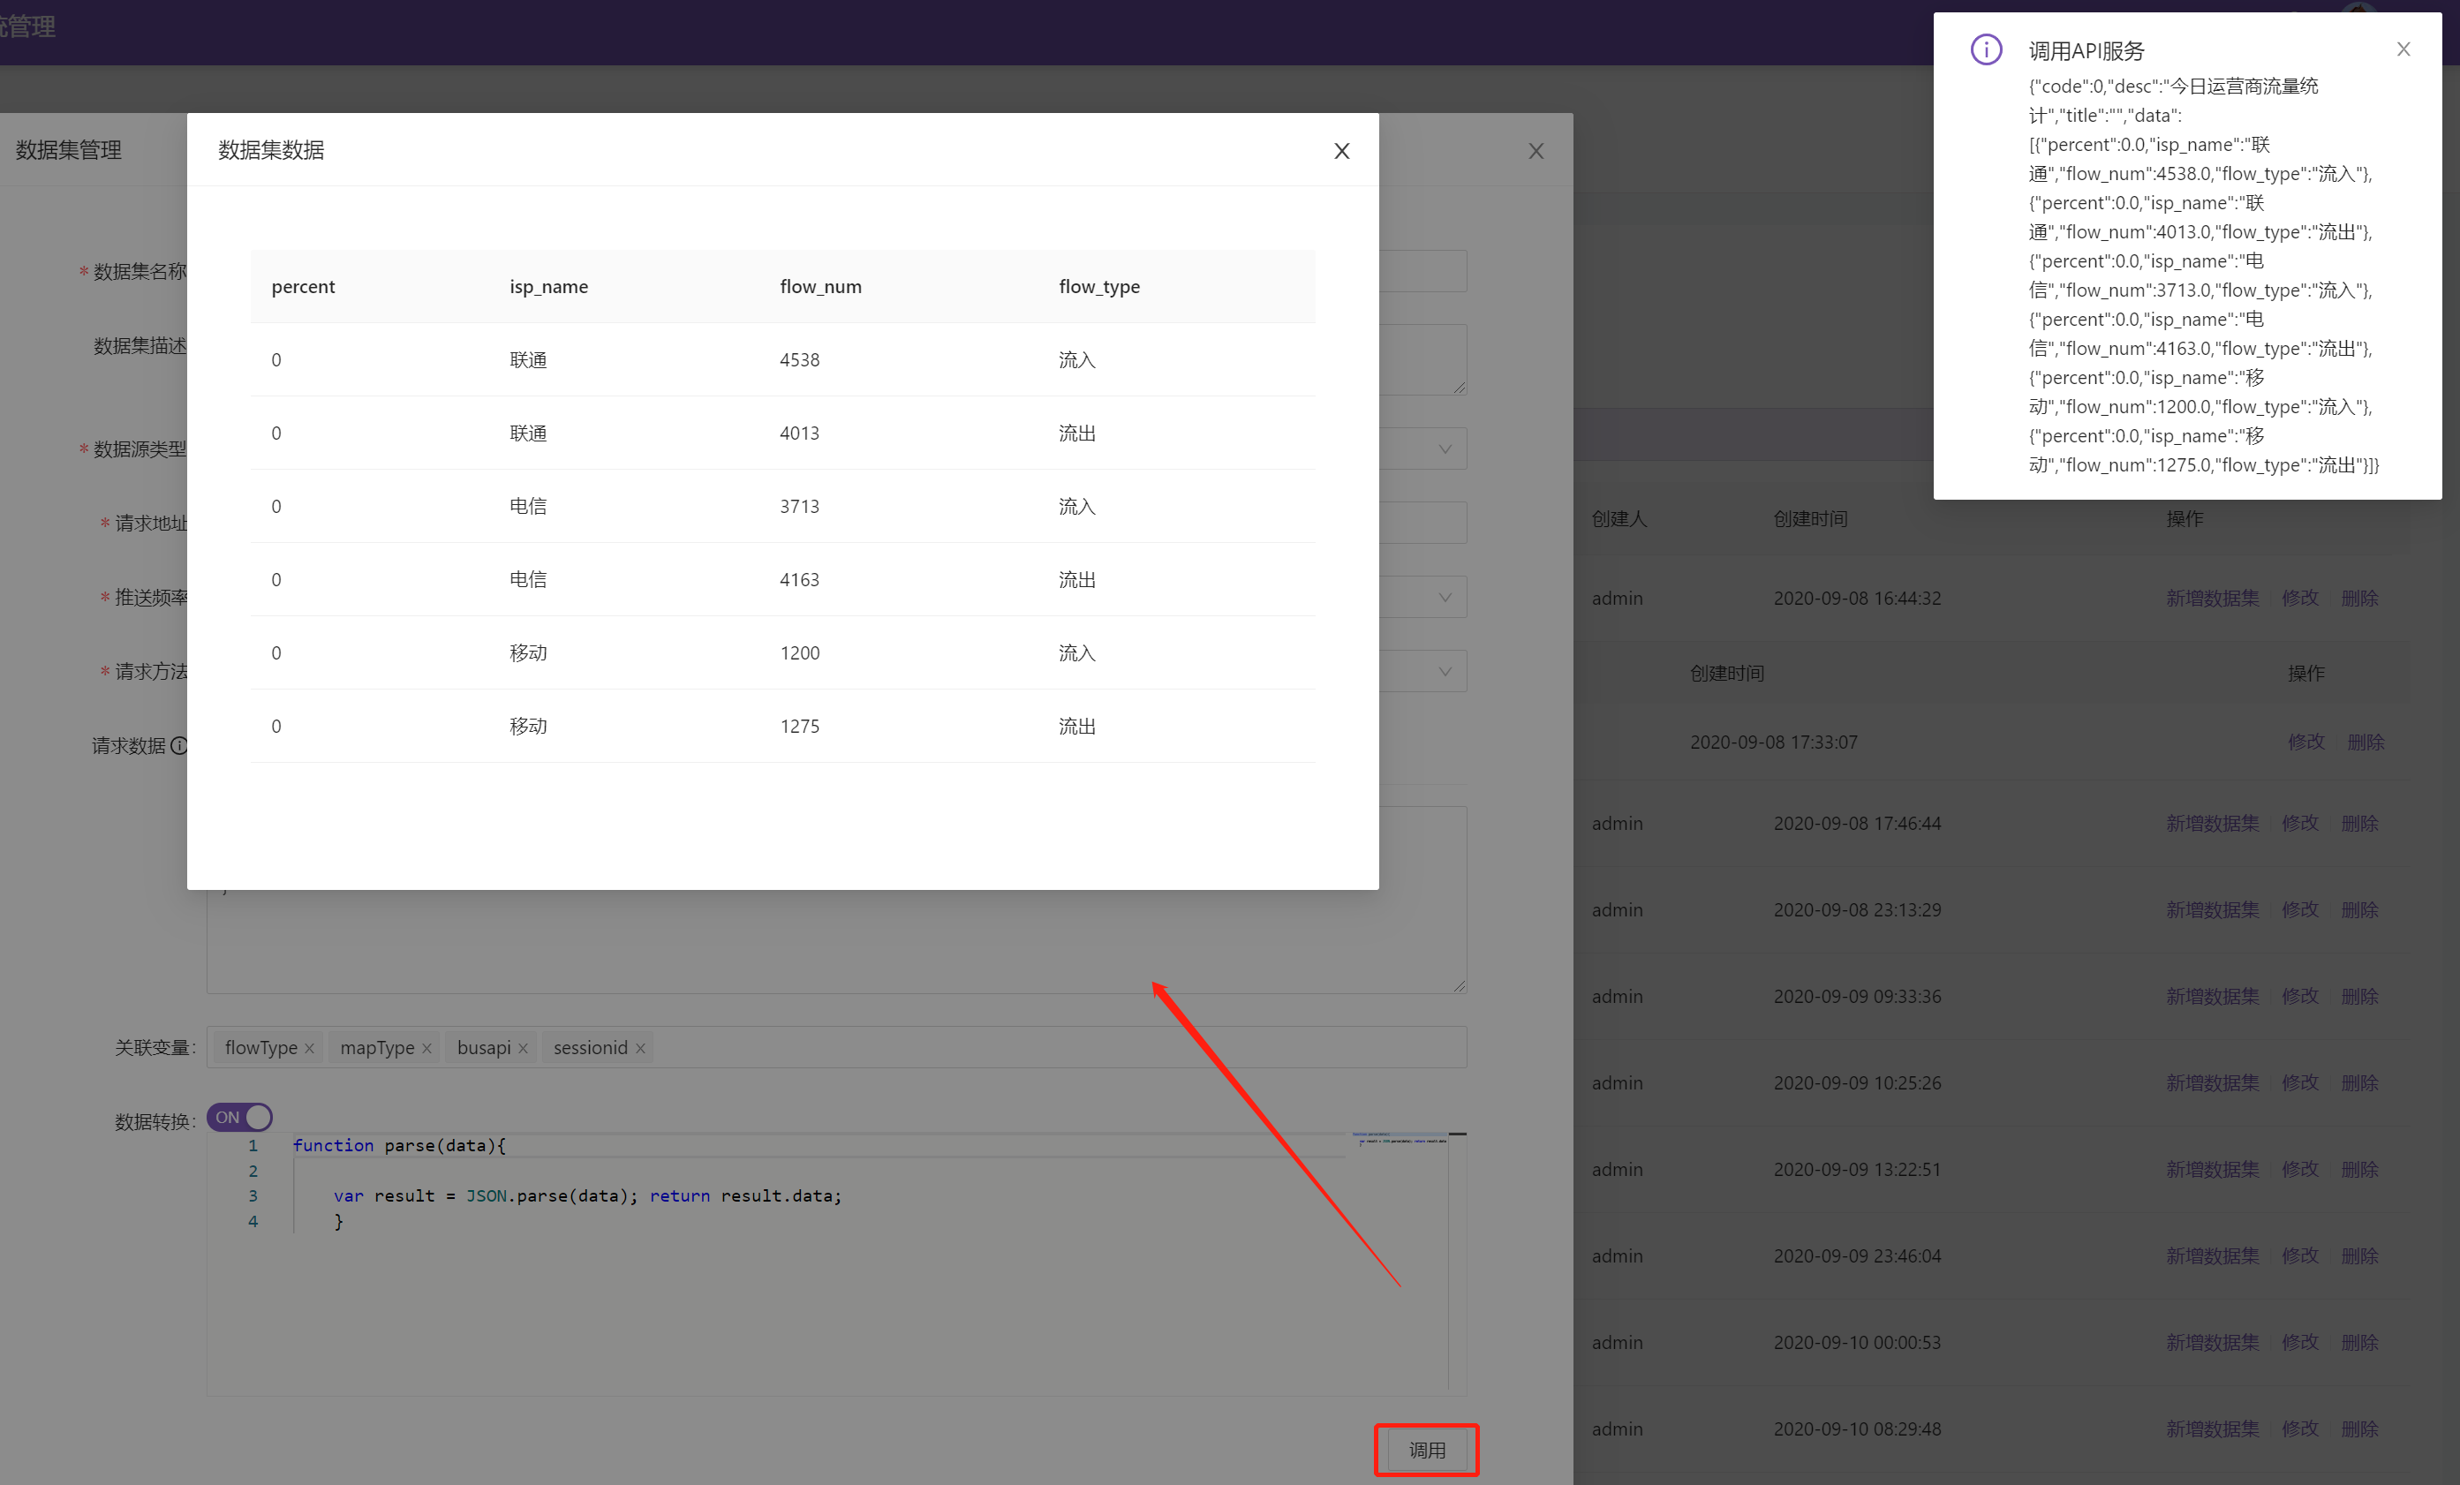Viewport: 2460px width, 1485px height.
Task: Close the 数据集数据 dialog
Action: 1342,151
